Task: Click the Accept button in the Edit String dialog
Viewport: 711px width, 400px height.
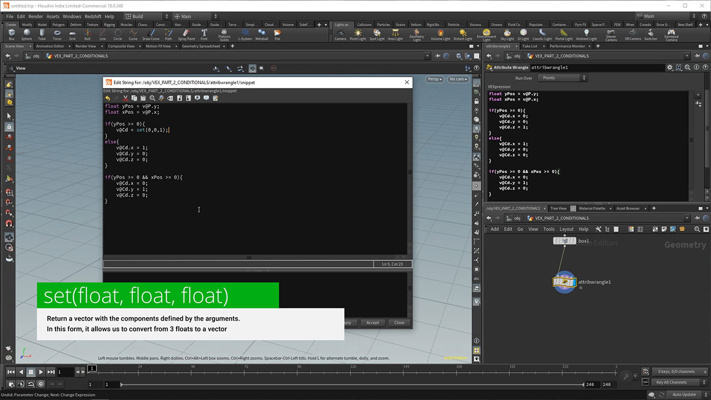Action: [x=372, y=323]
